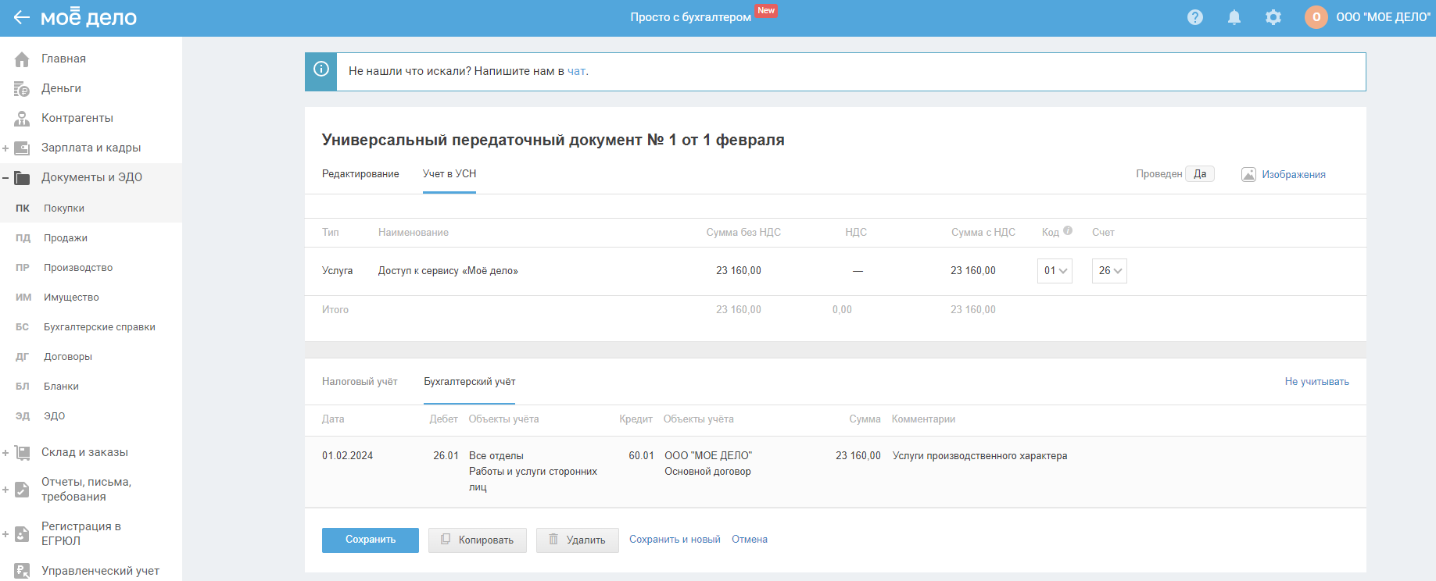Click the Не учитывать link
This screenshot has height=581, width=1436.
1316,382
